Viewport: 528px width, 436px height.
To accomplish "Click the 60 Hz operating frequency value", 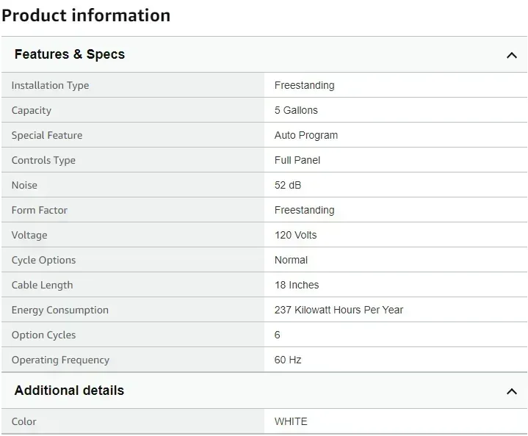I will point(288,360).
